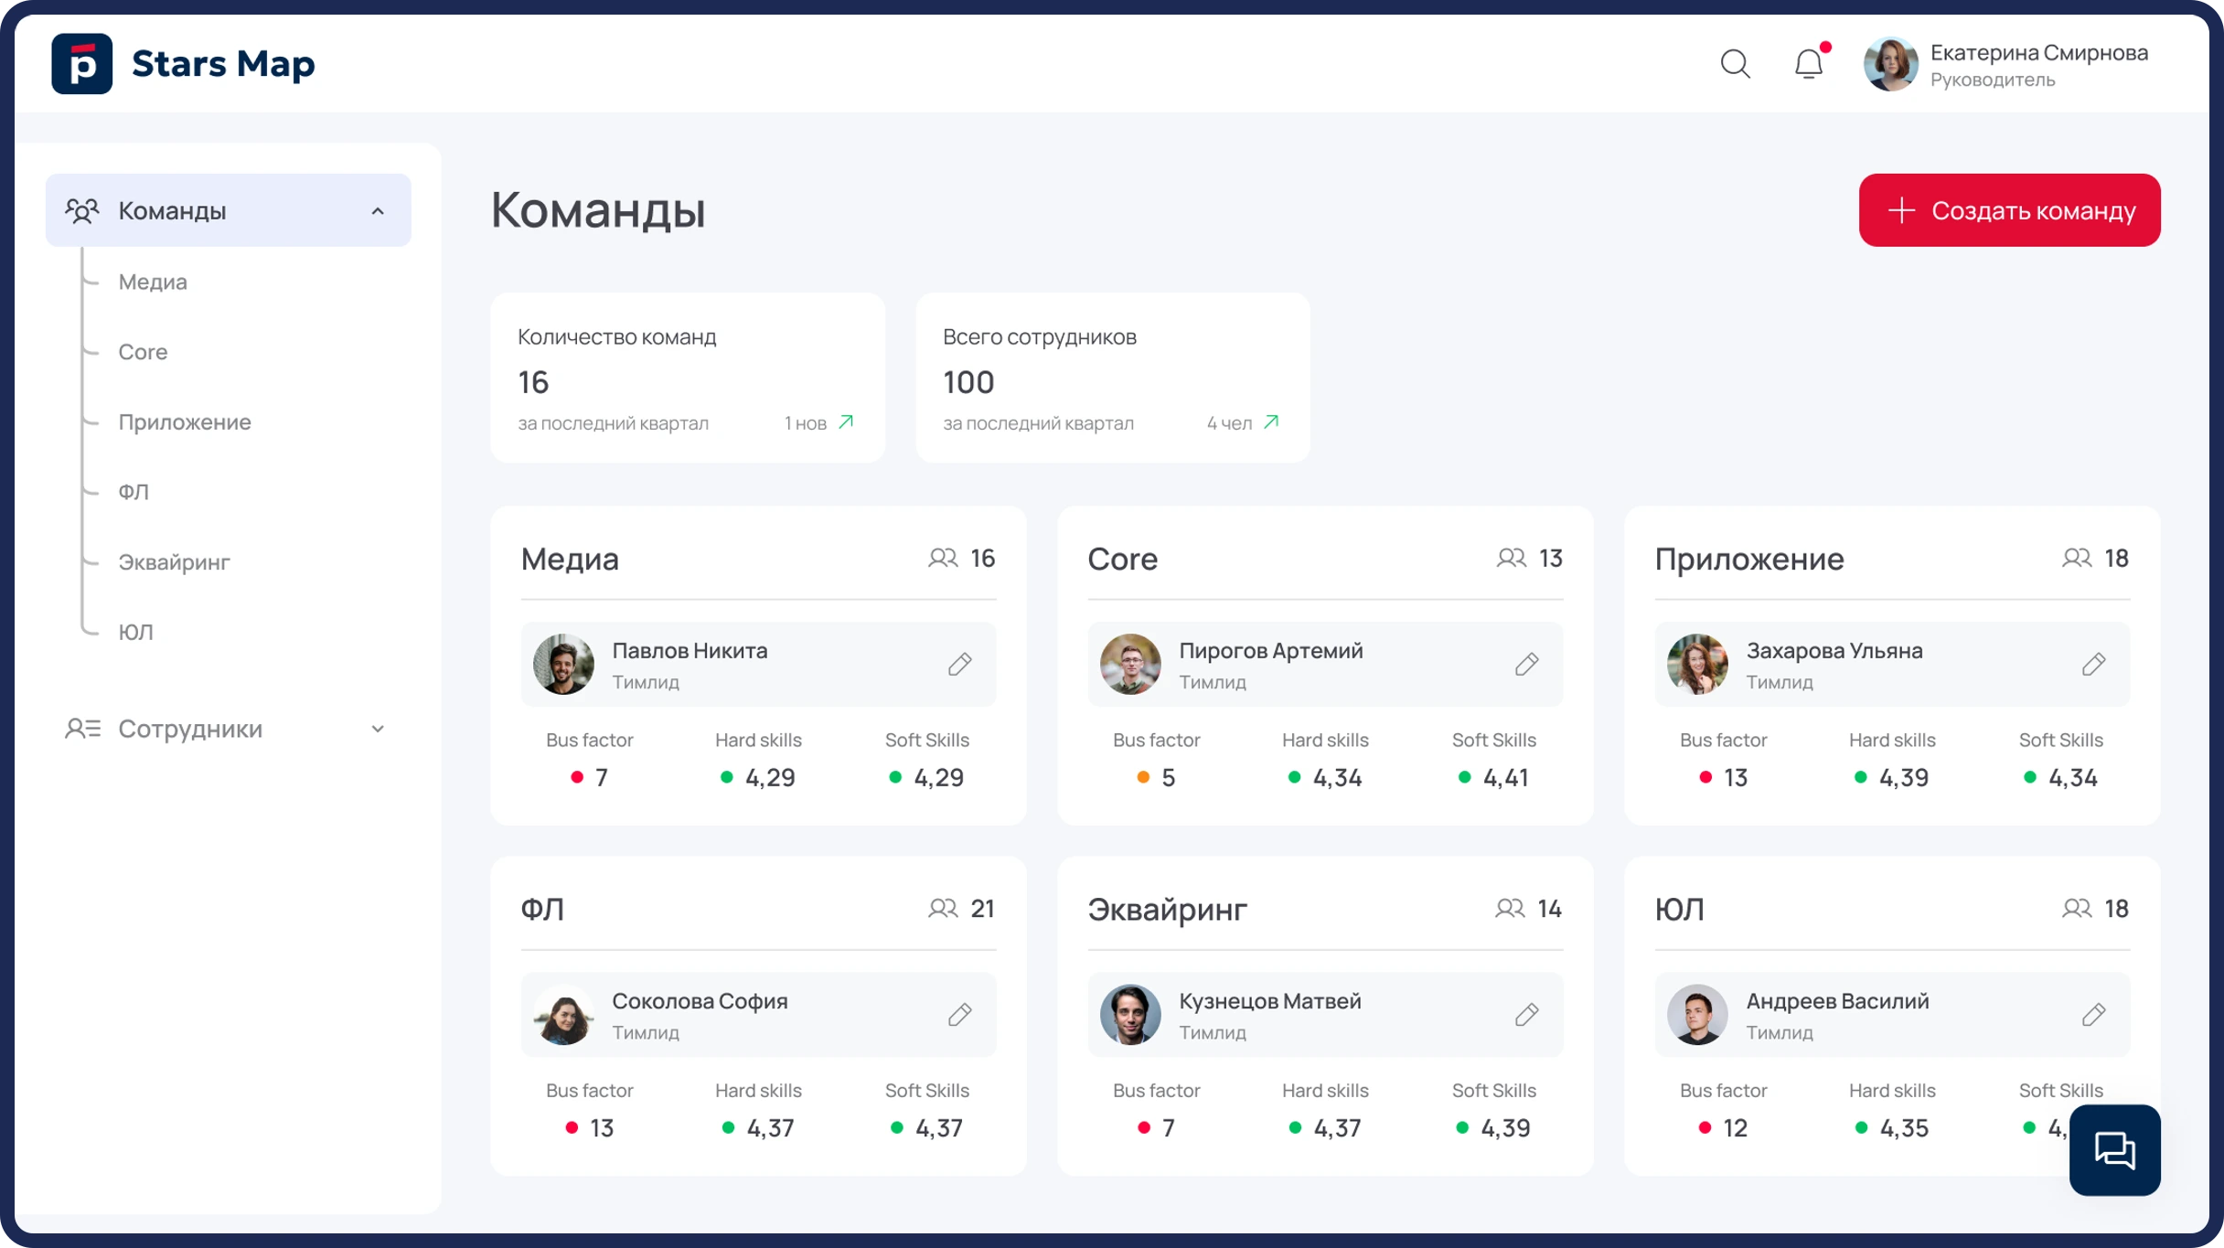The width and height of the screenshot is (2224, 1248).
Task: Select Медиа in the sidebar tree
Action: 153,282
